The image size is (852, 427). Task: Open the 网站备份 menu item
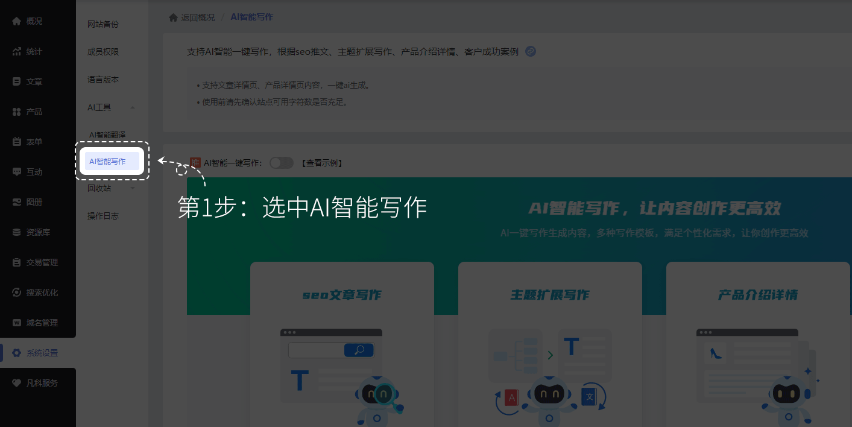[103, 24]
